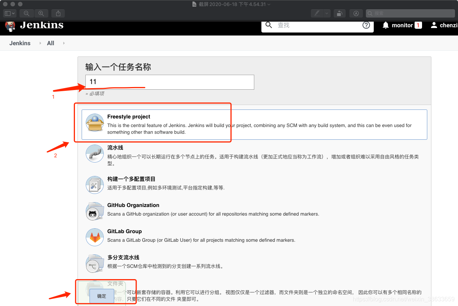
Task: Open the search help question mark icon
Action: tap(366, 25)
